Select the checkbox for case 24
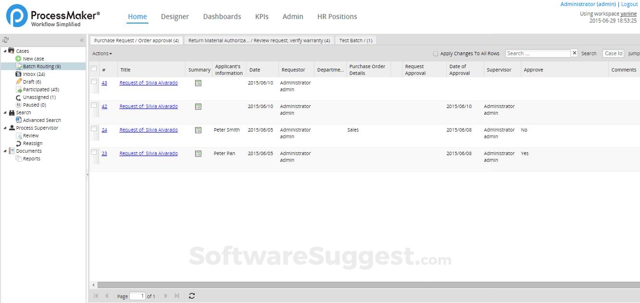This screenshot has width=640, height=303. pyautogui.click(x=93, y=130)
